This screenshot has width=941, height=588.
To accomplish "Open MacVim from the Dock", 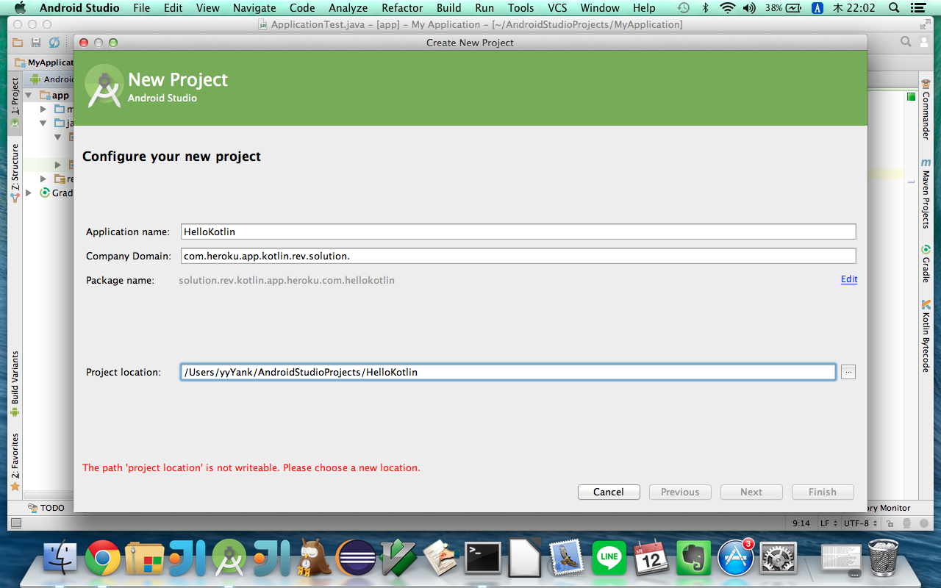I will pos(398,559).
